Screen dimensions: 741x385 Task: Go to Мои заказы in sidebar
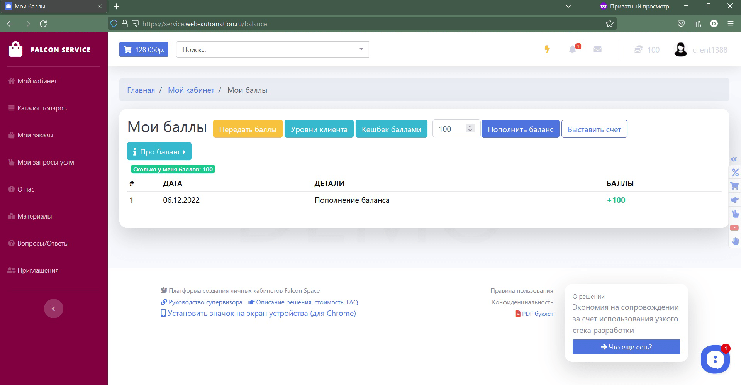click(35, 135)
